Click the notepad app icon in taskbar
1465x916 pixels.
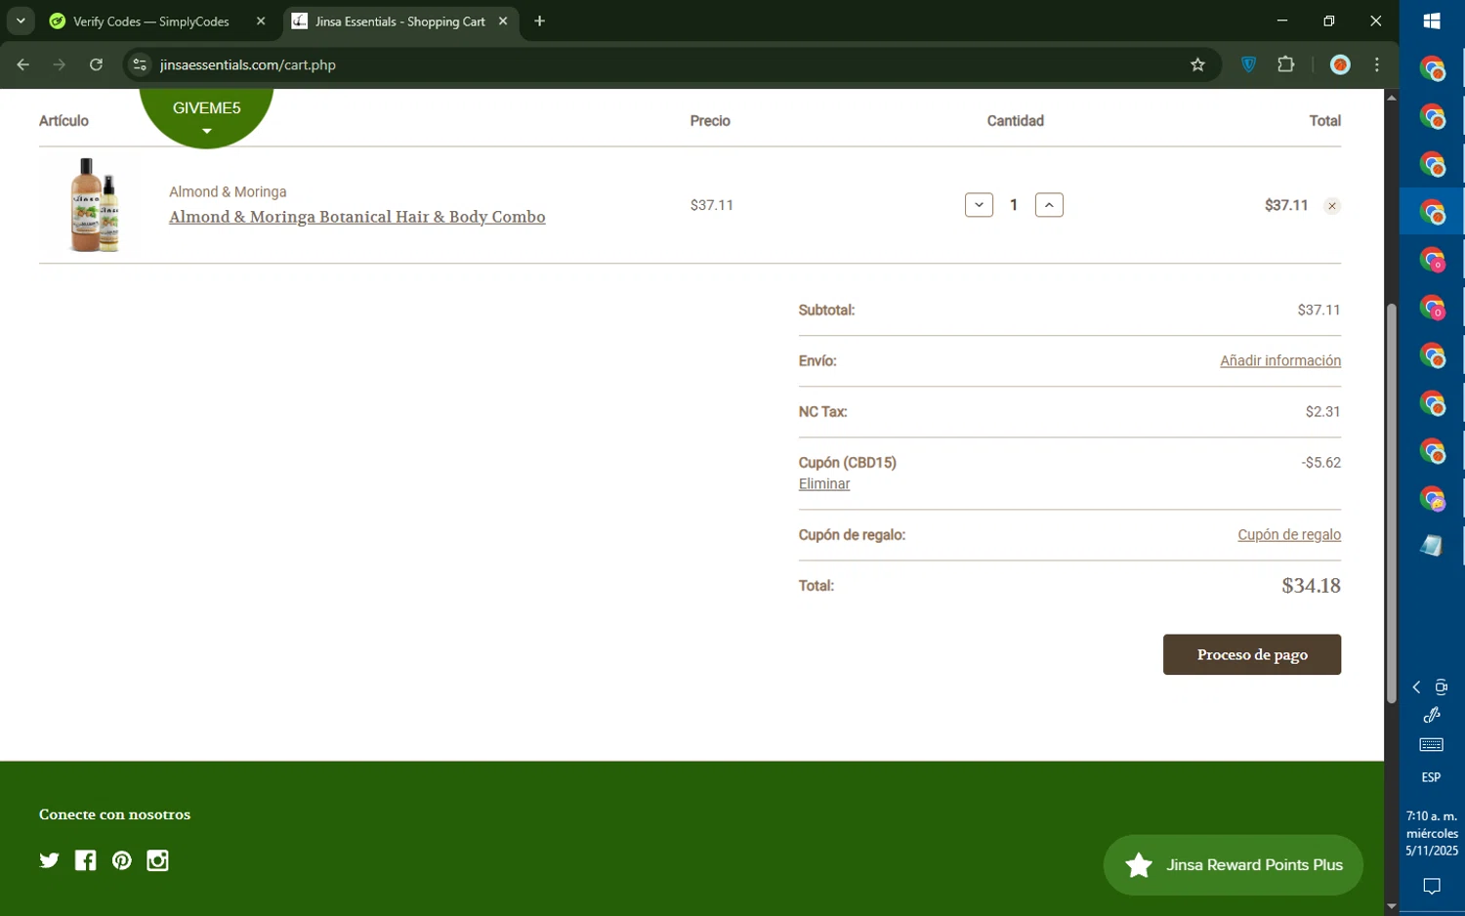1432,546
